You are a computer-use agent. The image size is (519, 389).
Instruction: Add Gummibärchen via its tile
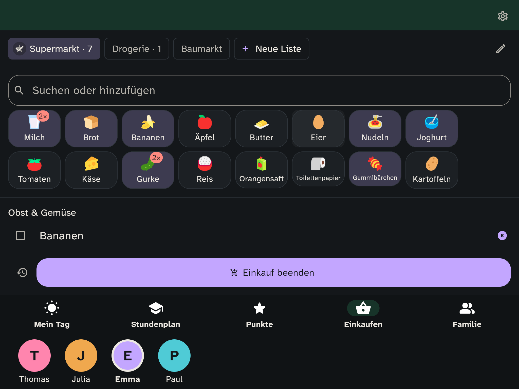(375, 169)
